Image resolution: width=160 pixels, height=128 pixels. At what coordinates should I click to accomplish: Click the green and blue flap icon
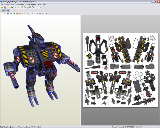pyautogui.click(x=14, y=14)
